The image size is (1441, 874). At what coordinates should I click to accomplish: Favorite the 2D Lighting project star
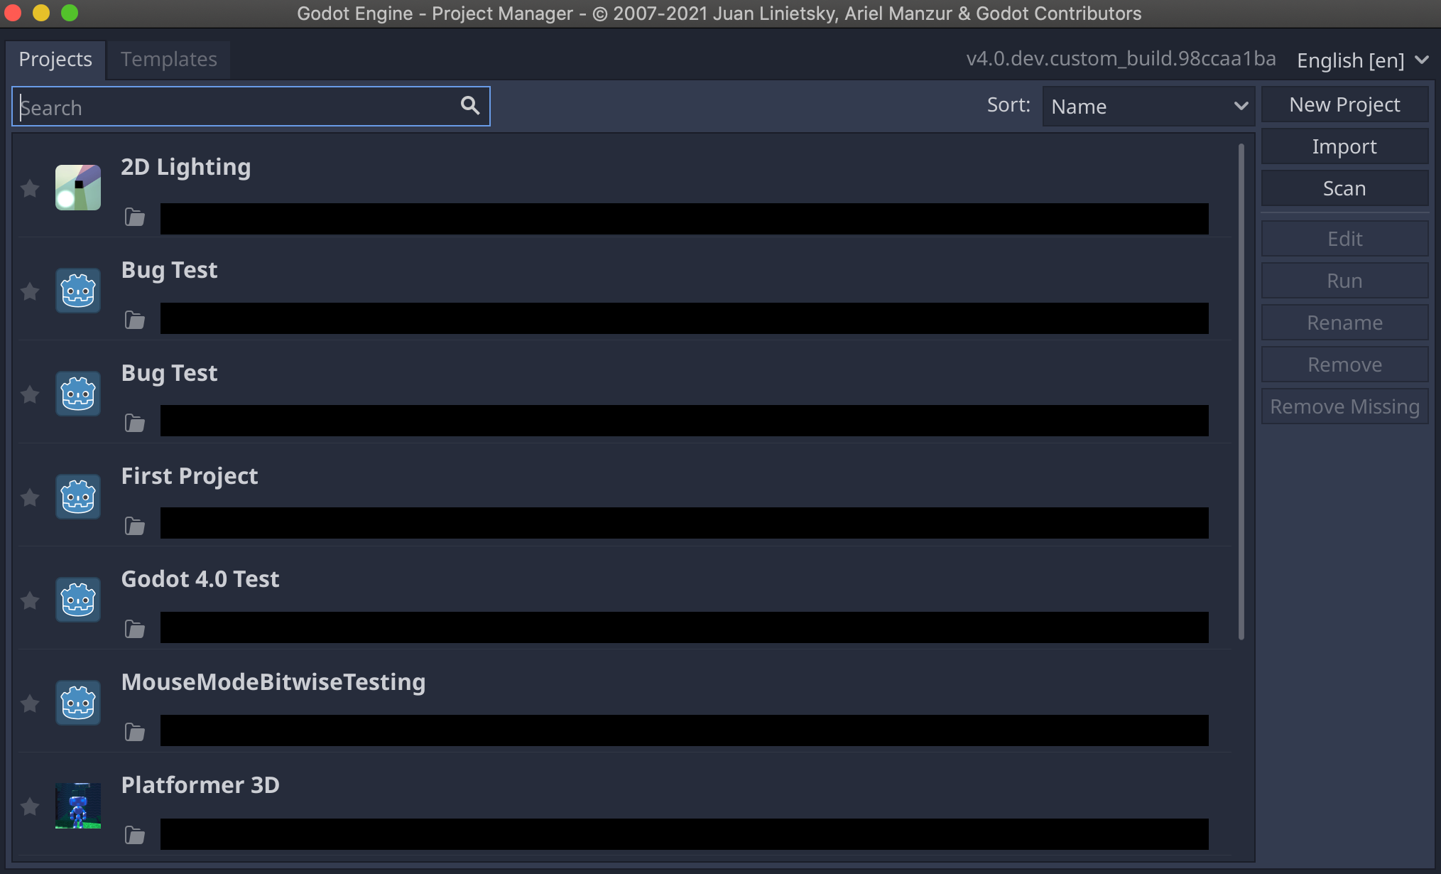30,188
